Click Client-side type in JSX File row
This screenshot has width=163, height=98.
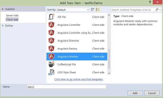[98, 17]
